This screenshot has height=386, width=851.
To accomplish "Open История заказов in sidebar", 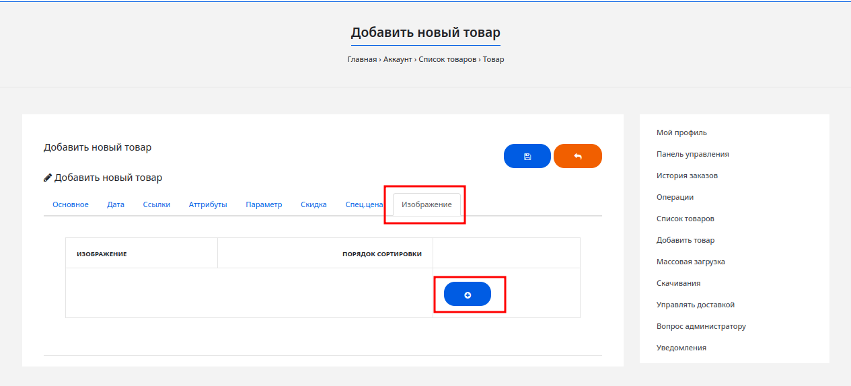I will (x=687, y=176).
